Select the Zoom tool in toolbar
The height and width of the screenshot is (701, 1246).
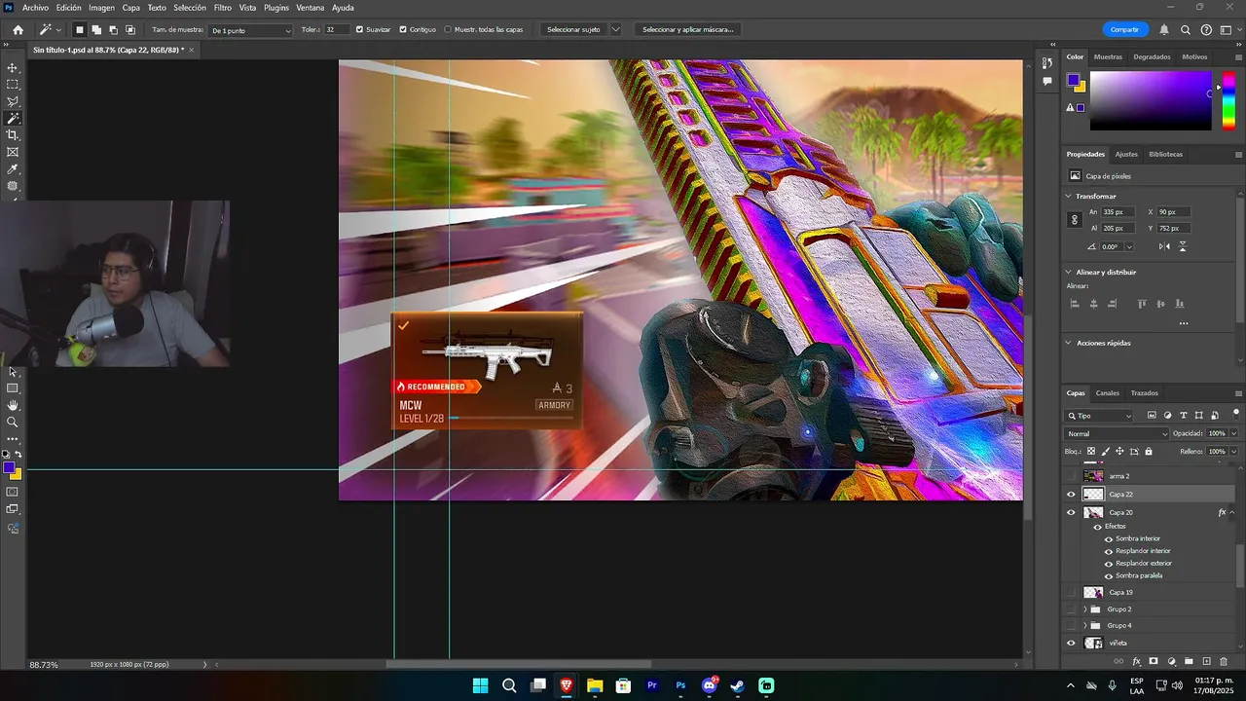pos(13,422)
